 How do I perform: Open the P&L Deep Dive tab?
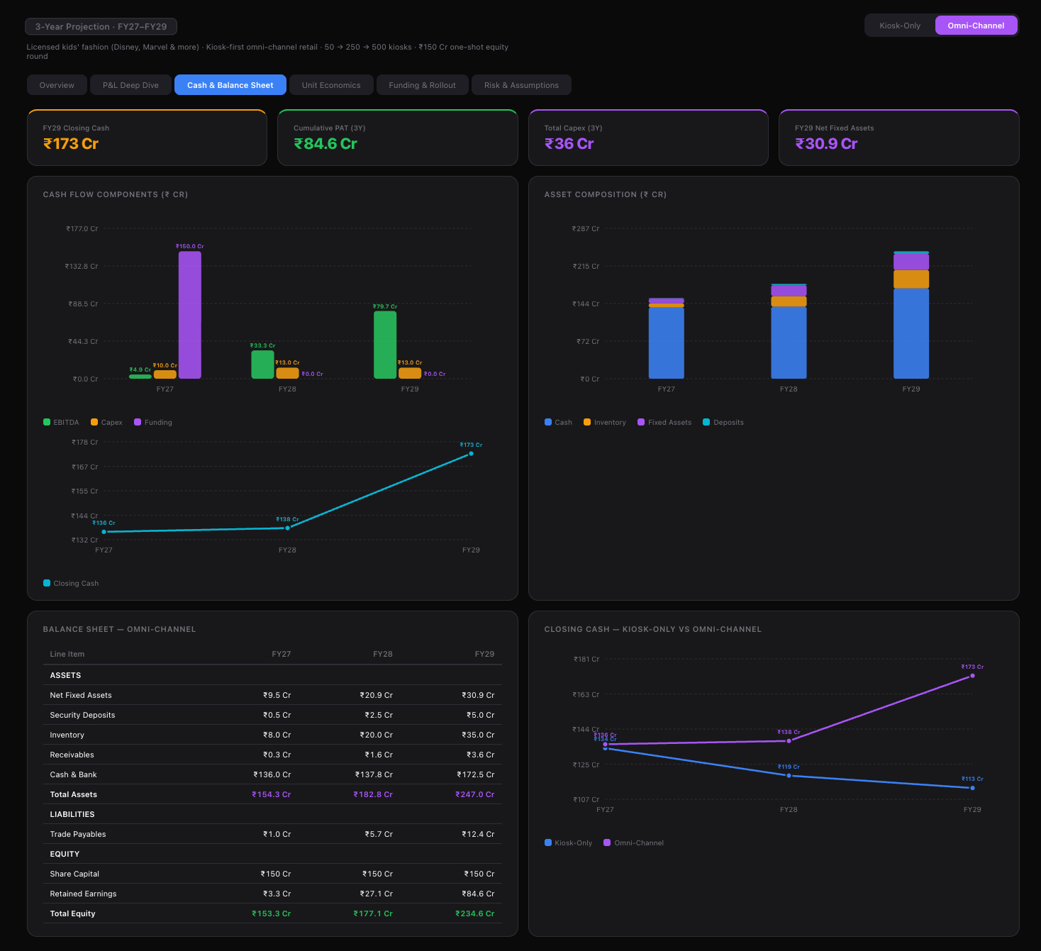tap(130, 85)
